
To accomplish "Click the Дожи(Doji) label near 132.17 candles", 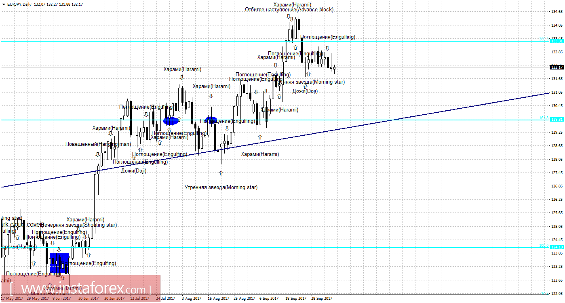I will coord(305,91).
